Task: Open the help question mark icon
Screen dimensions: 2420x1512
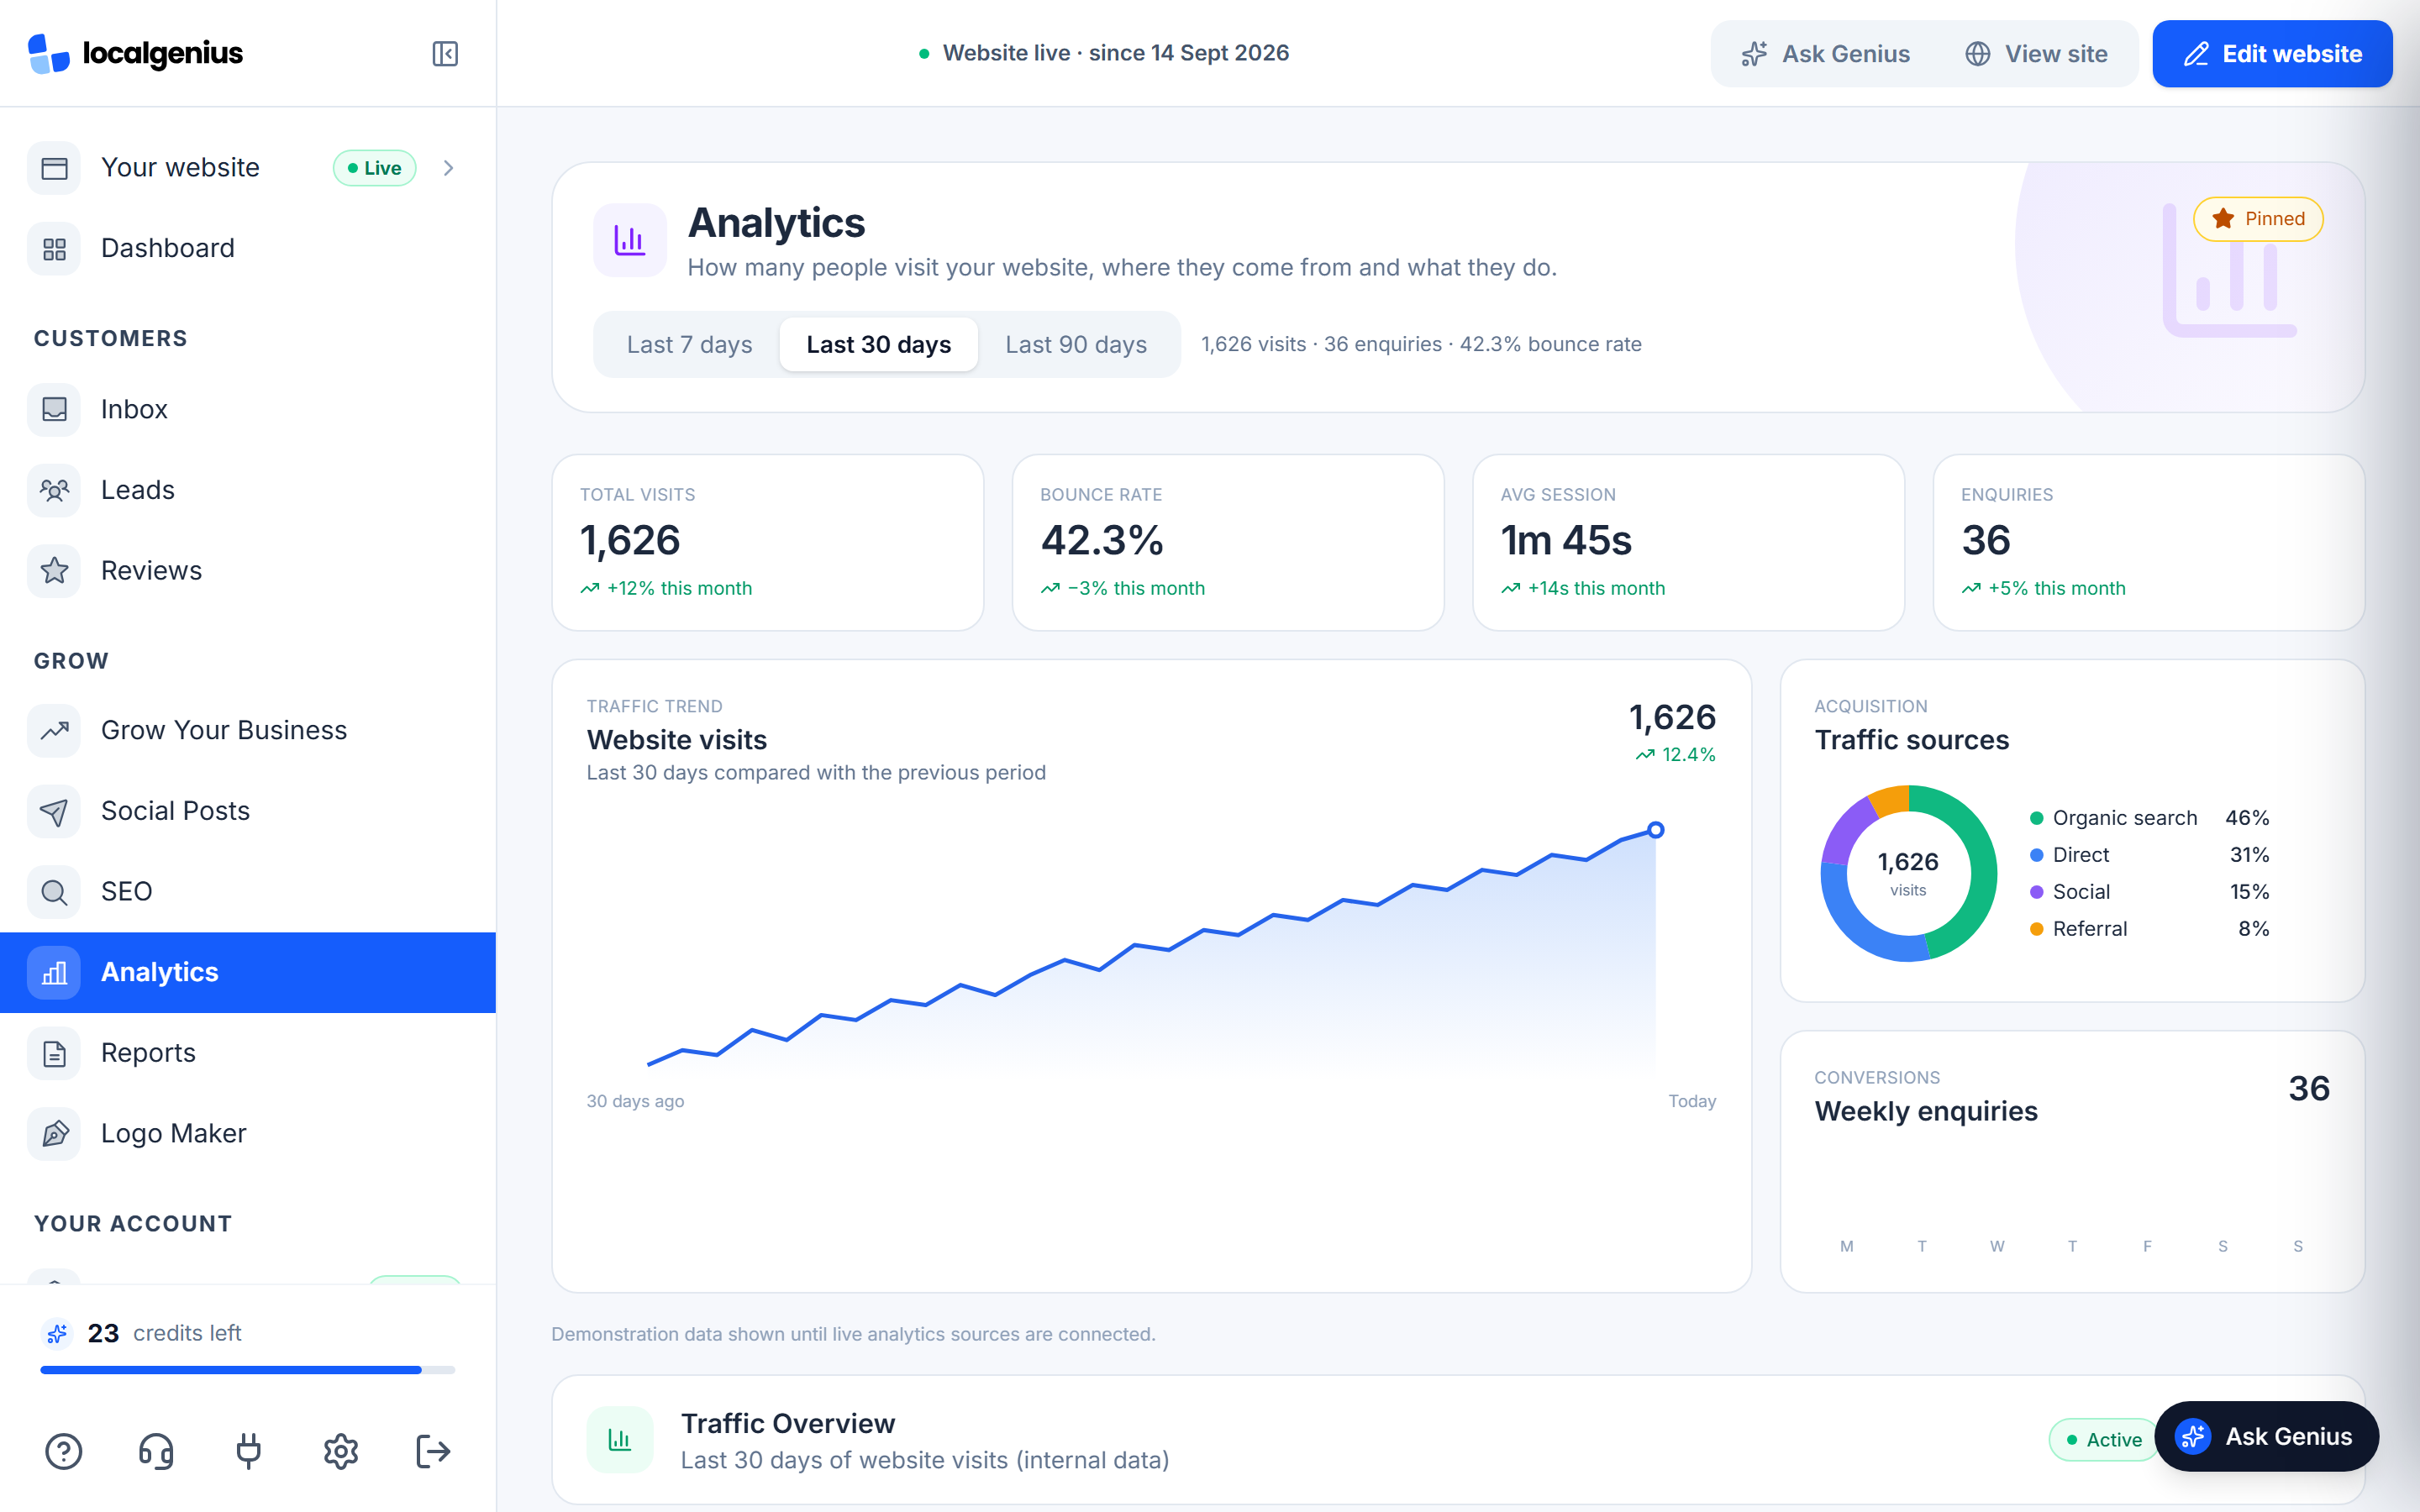Action: pos(64,1451)
